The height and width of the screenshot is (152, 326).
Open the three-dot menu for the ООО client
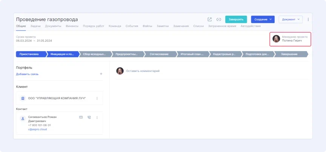[x=97, y=98]
